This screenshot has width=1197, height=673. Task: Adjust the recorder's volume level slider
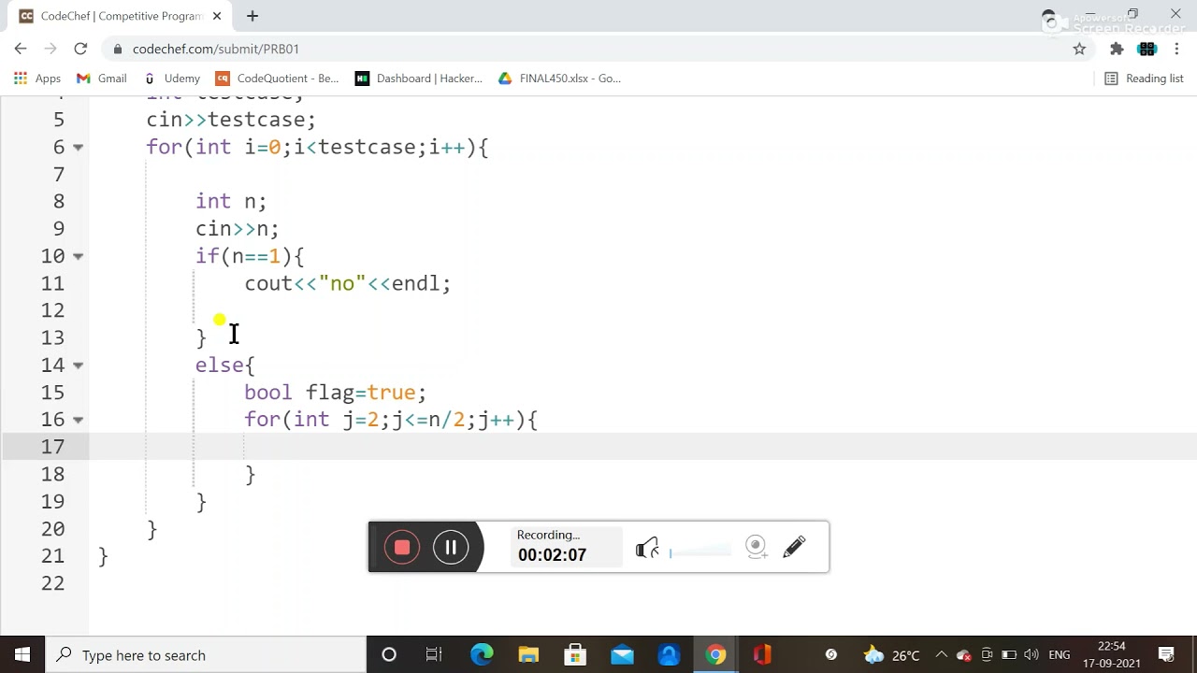[699, 552]
